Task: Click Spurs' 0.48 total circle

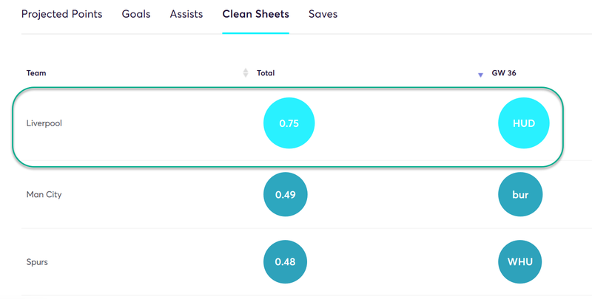Action: pos(285,262)
